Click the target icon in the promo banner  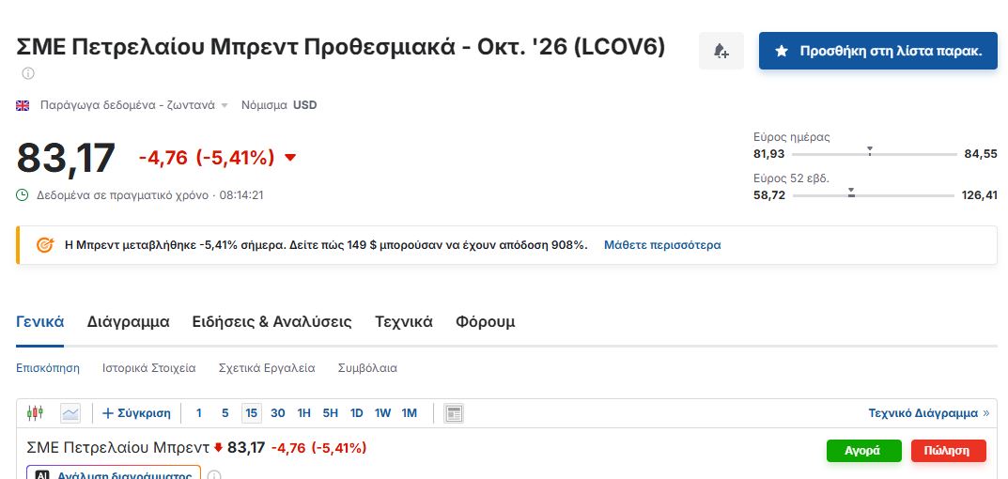point(45,245)
